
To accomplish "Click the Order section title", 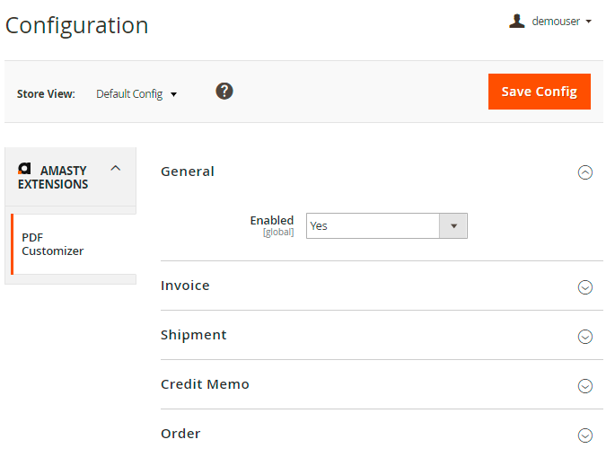I will [180, 434].
